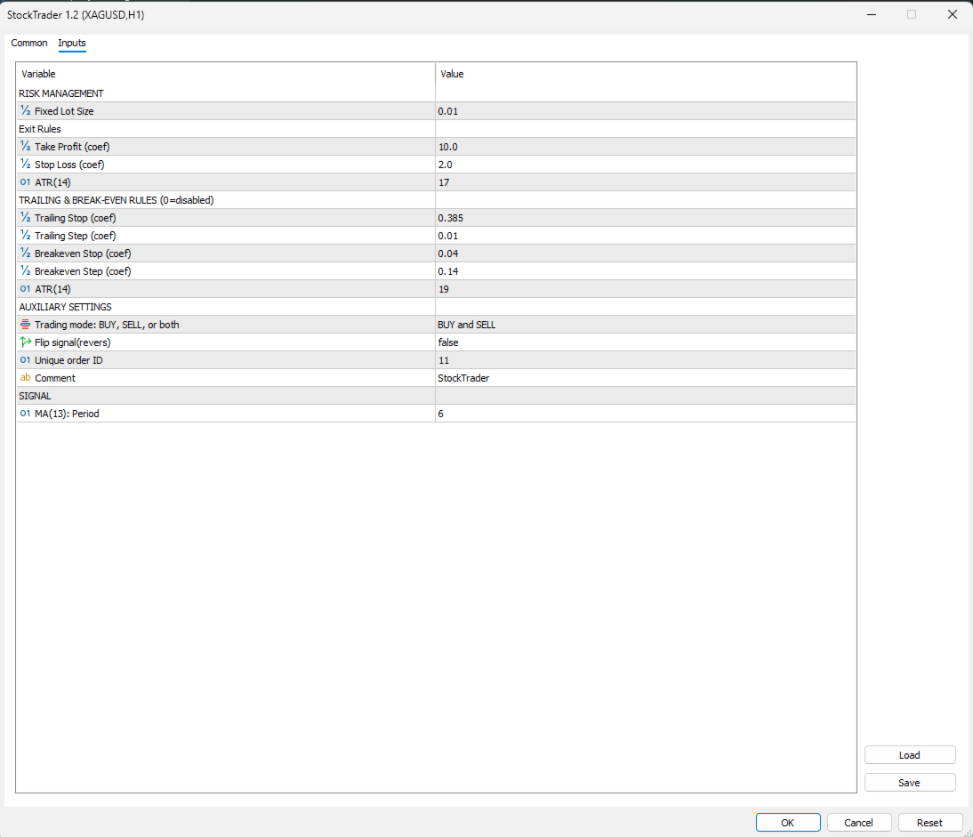Select the RISK MANAGEMENT section row
973x837 pixels.
[x=436, y=93]
